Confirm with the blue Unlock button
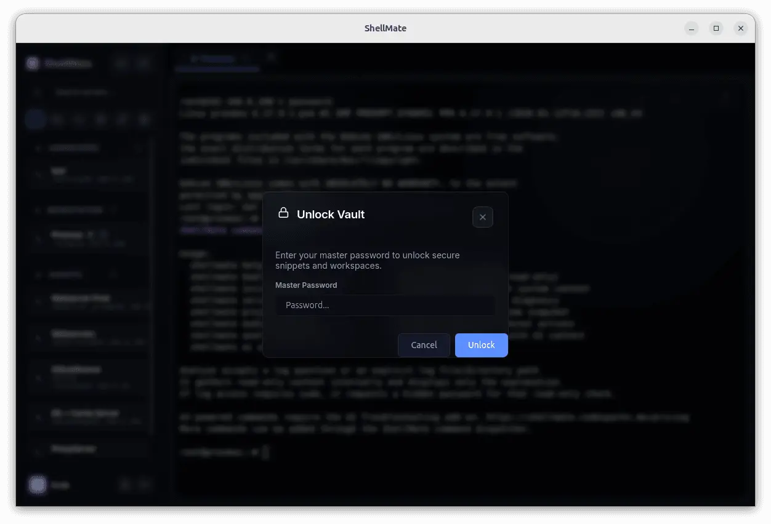The image size is (771, 524). (481, 345)
